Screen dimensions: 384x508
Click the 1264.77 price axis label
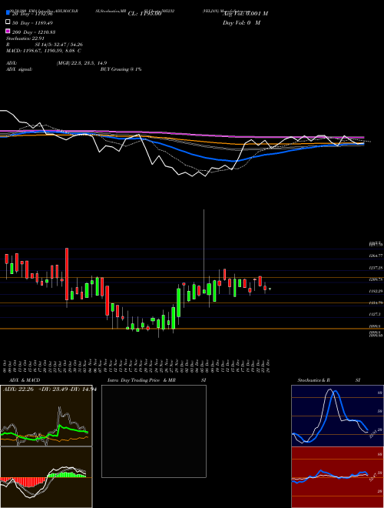click(x=376, y=256)
